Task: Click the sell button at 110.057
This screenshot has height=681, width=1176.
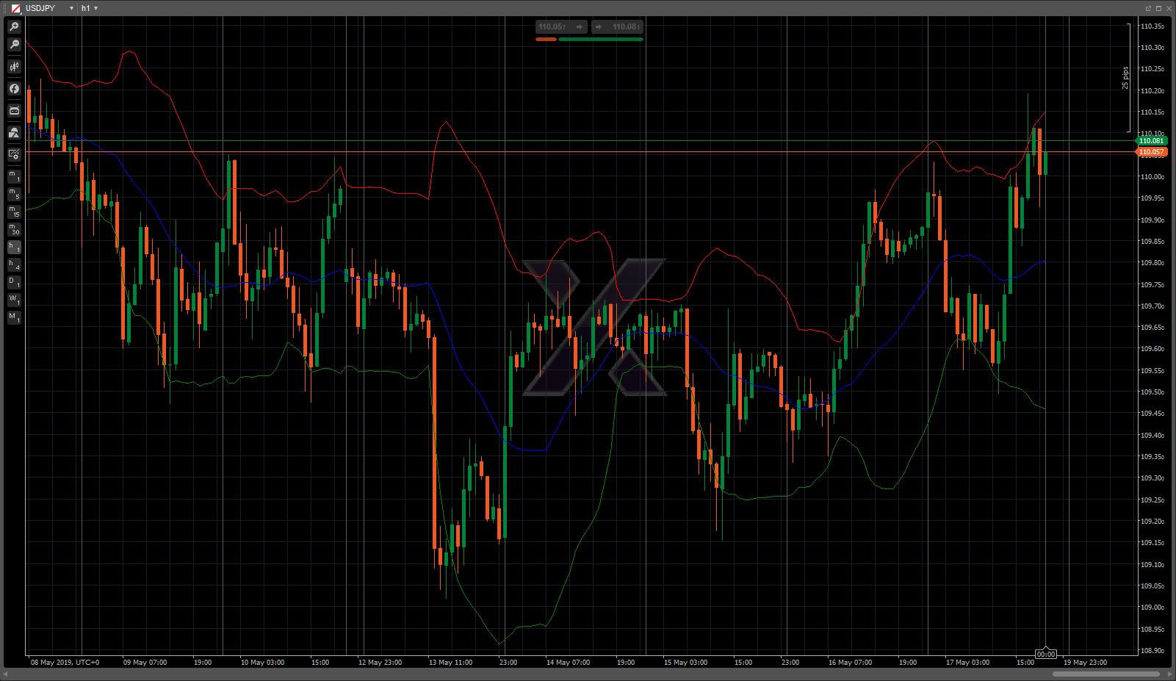Action: pos(561,26)
